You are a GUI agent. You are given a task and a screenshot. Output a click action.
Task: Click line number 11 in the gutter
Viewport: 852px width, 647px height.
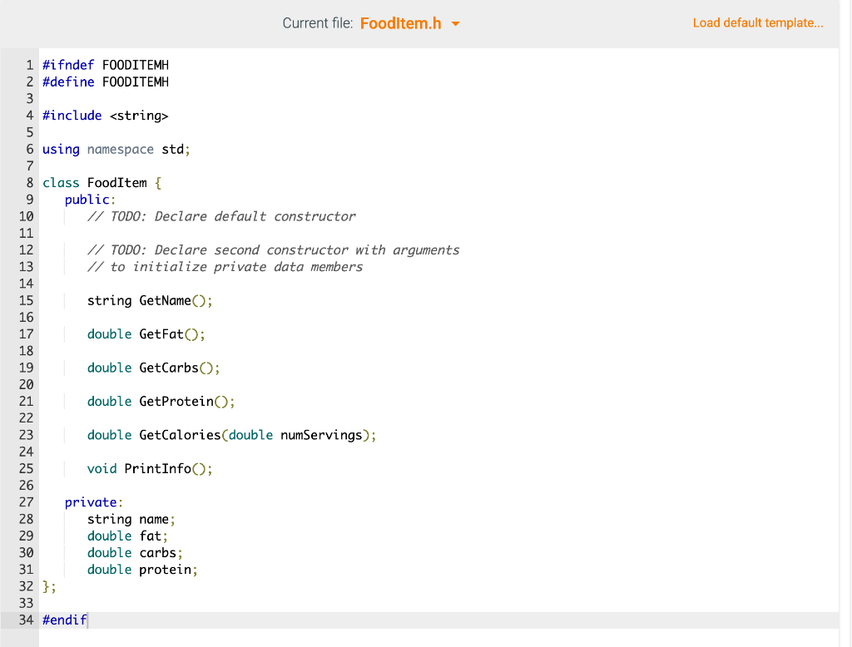pyautogui.click(x=26, y=234)
